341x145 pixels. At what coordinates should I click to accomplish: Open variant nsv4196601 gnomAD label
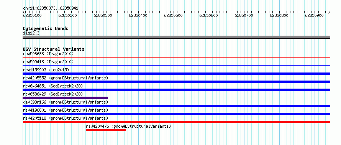66,110
